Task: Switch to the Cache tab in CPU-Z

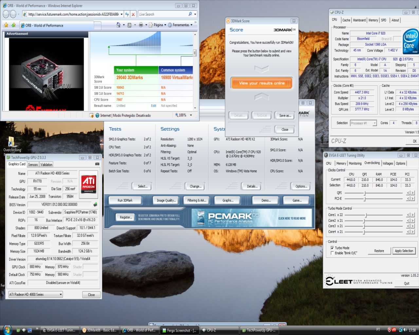Action: click(346, 20)
